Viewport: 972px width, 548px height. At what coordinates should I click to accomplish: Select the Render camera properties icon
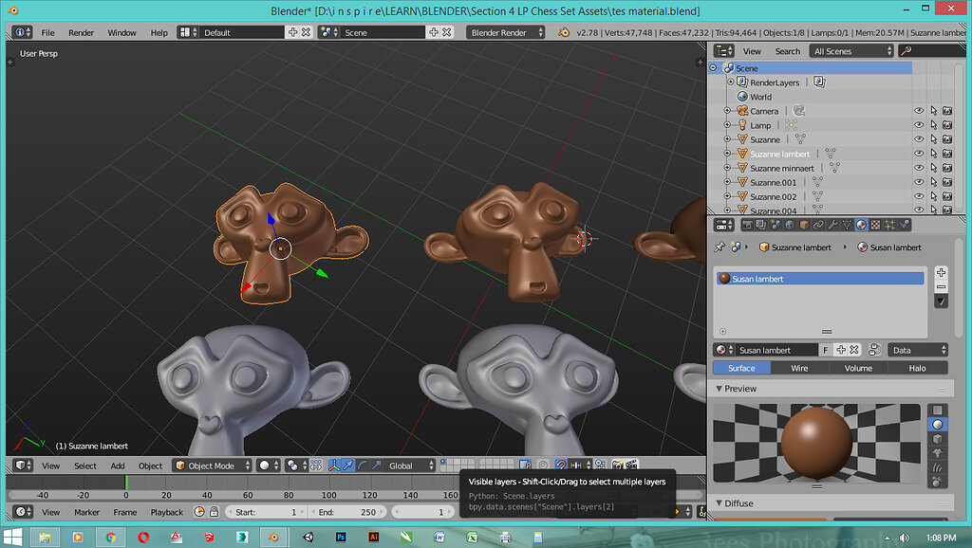tap(746, 224)
